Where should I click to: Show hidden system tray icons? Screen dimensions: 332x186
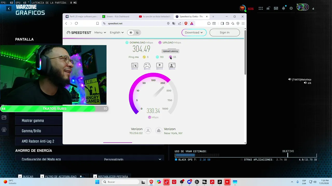point(292,182)
